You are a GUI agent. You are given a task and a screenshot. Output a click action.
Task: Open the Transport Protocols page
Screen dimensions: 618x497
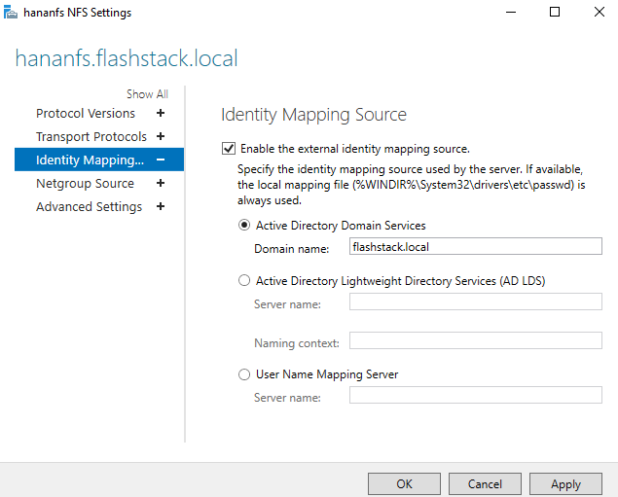[91, 137]
